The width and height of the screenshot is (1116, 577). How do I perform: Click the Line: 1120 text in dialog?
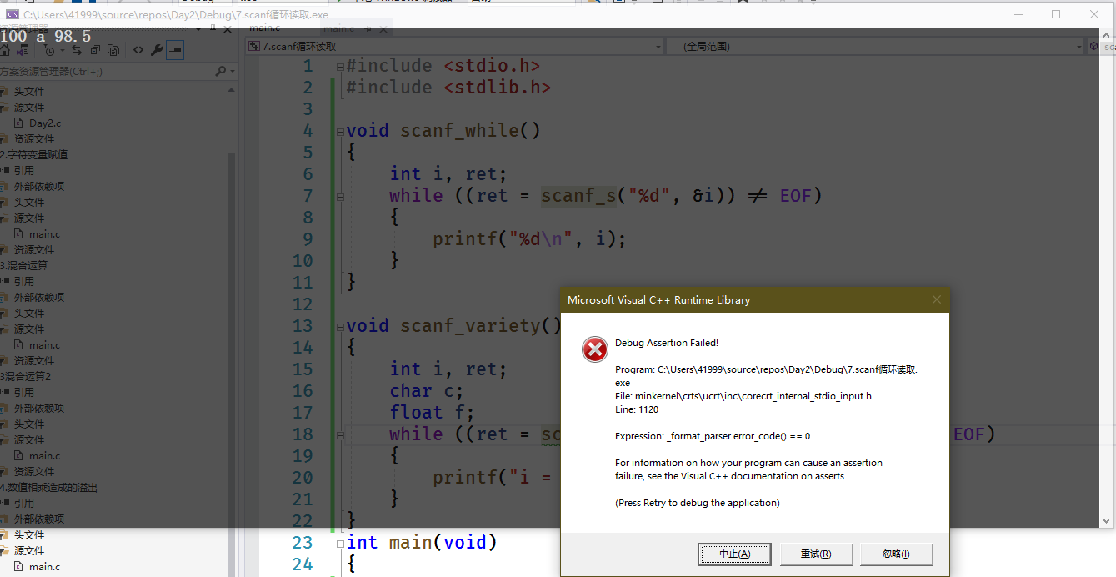tap(637, 409)
